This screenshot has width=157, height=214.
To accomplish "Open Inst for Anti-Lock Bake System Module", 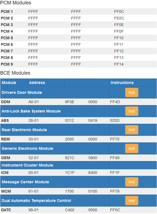I will 131,111.
